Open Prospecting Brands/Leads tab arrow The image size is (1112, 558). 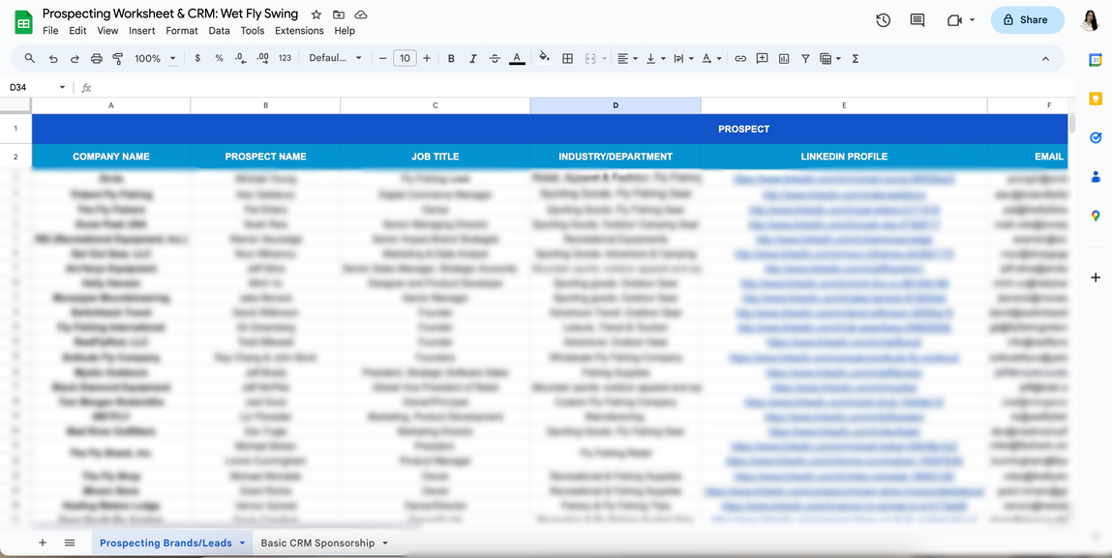[242, 543]
